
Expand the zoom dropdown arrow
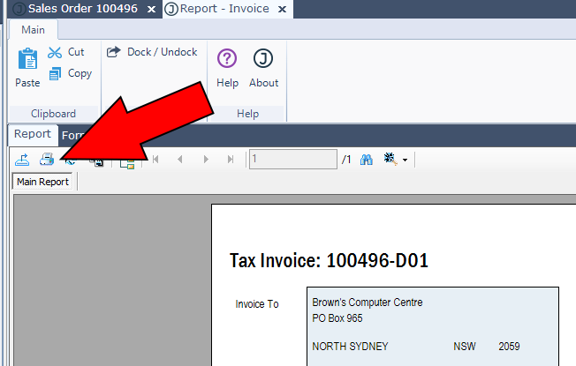pos(405,161)
